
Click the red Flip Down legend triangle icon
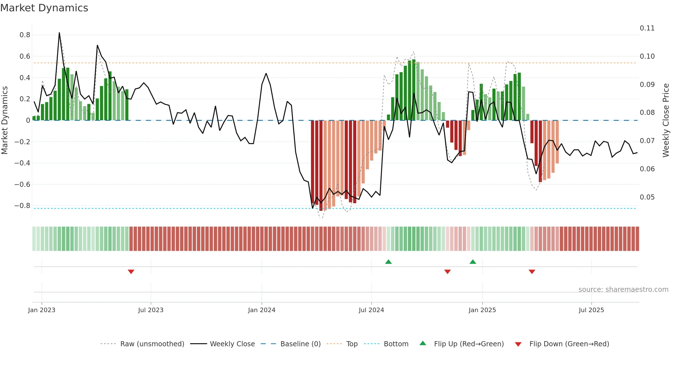[518, 344]
